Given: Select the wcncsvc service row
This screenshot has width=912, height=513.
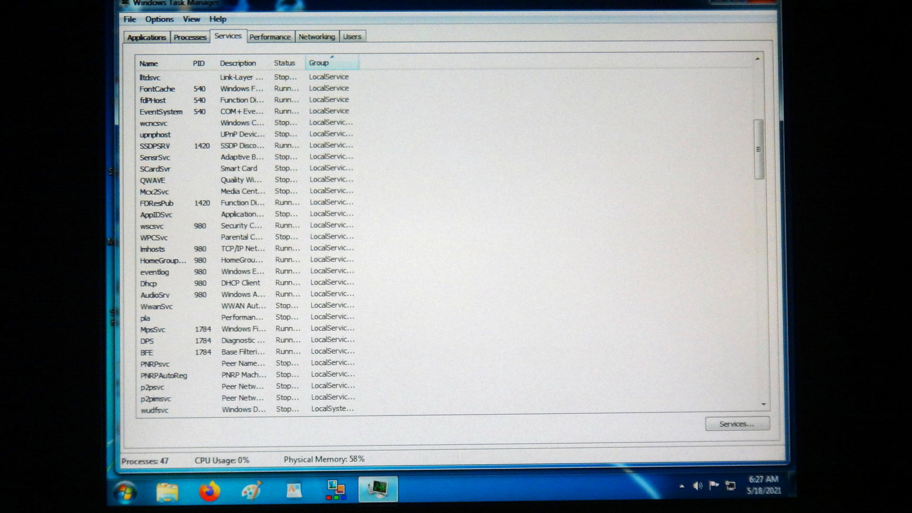Looking at the screenshot, I should click(247, 123).
